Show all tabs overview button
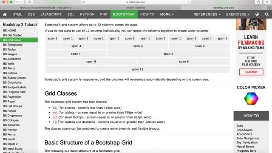Viewport: 272px width, 153px height. click(266, 2)
